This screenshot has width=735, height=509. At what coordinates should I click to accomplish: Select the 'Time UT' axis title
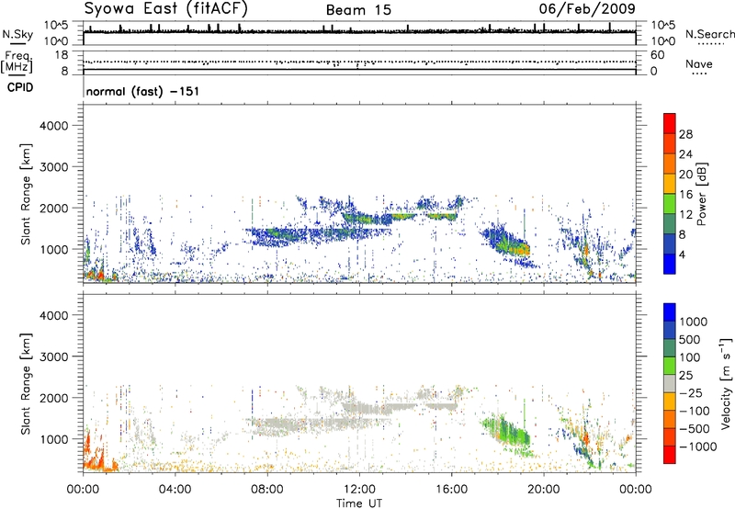359,503
